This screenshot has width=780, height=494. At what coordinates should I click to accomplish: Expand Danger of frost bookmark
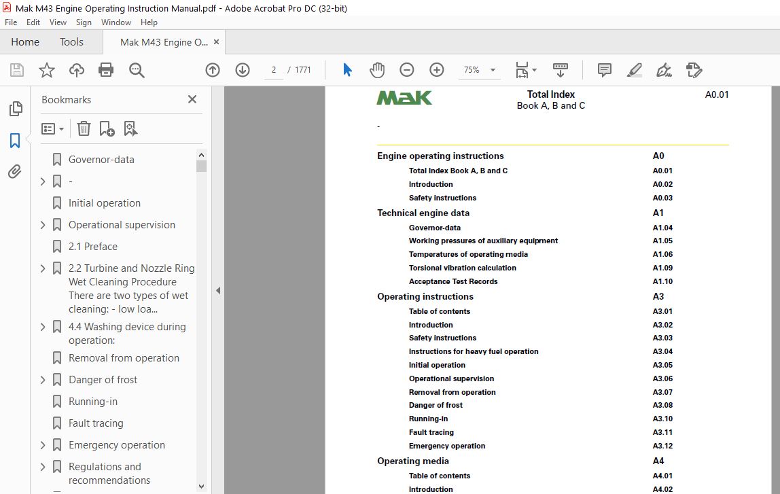click(x=43, y=380)
